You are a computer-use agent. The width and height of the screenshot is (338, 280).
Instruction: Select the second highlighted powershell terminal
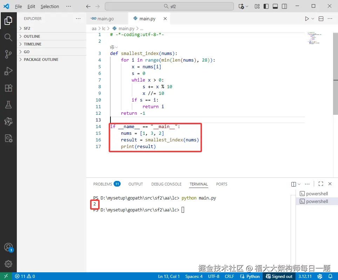(317, 202)
